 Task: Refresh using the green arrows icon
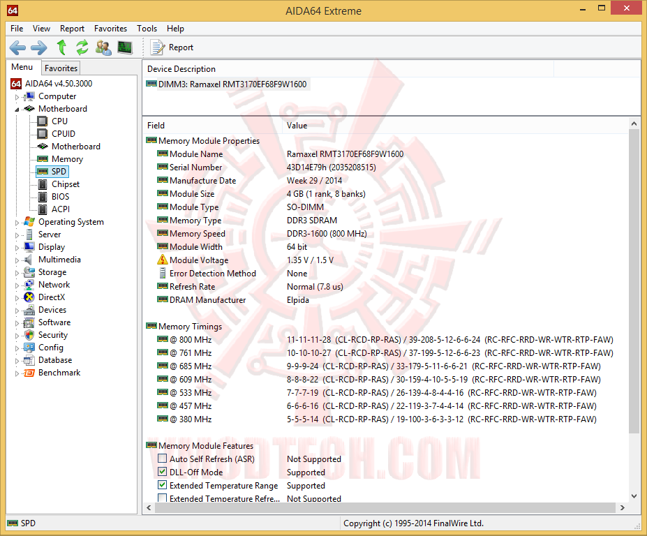(82, 47)
